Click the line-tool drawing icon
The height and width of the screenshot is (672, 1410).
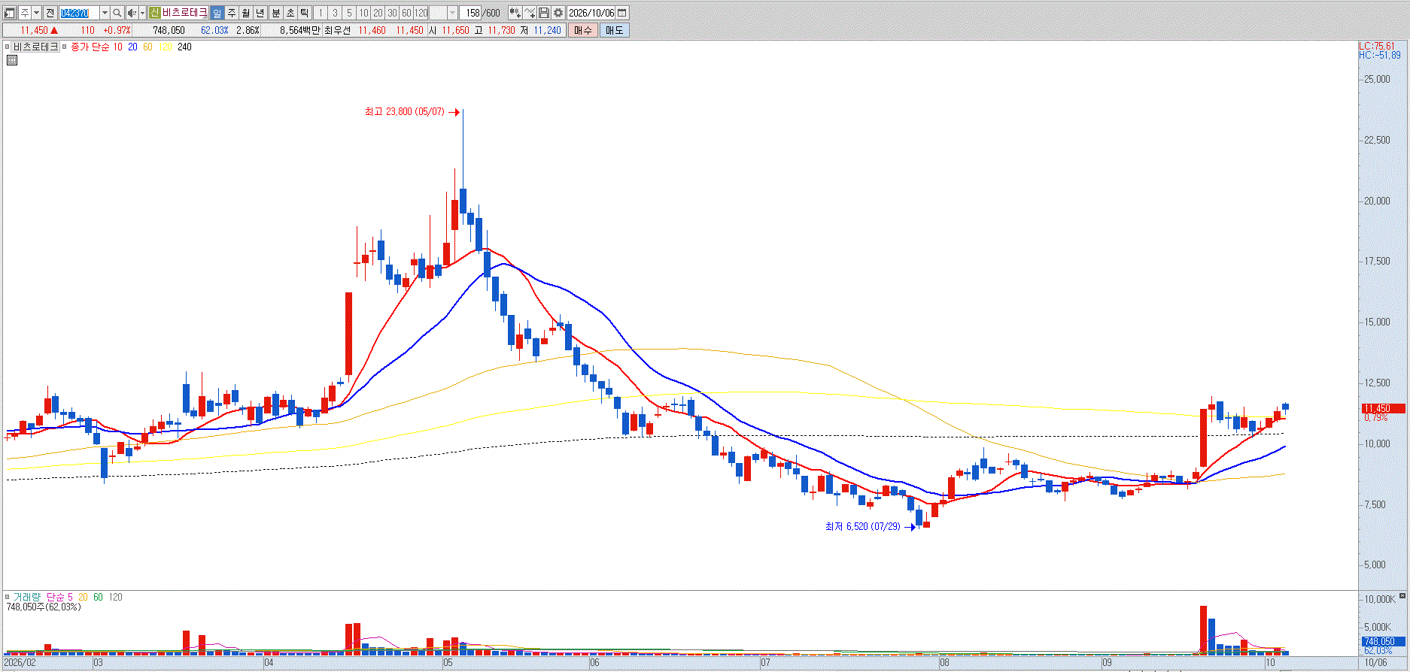click(530, 13)
